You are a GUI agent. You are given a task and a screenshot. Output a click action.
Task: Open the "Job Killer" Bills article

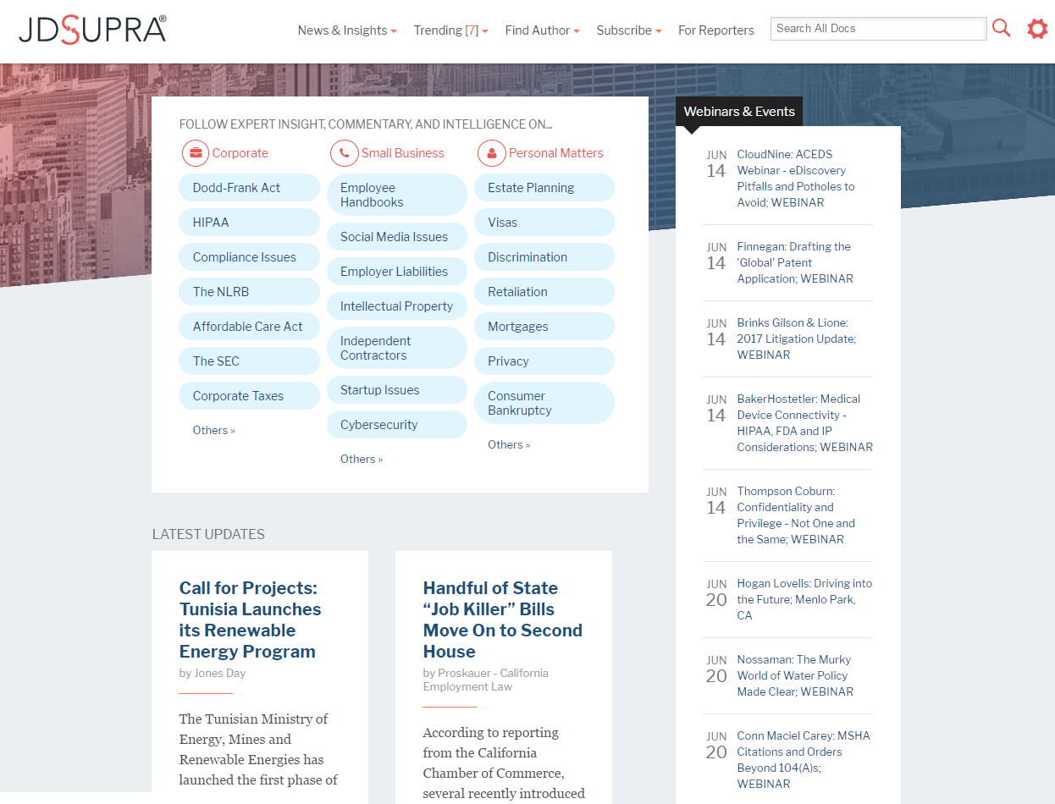(503, 620)
